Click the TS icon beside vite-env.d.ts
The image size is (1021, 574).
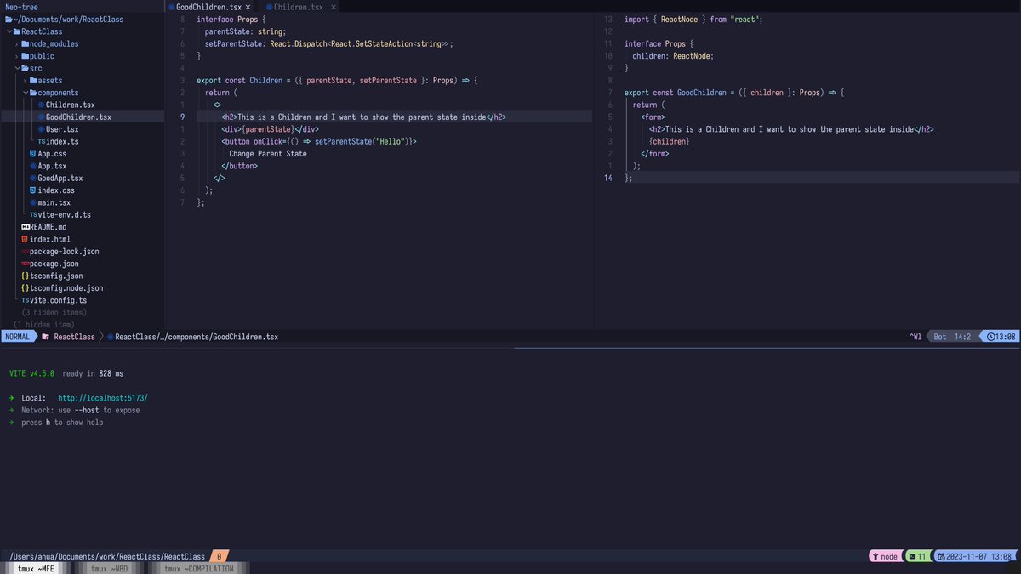tap(33, 215)
